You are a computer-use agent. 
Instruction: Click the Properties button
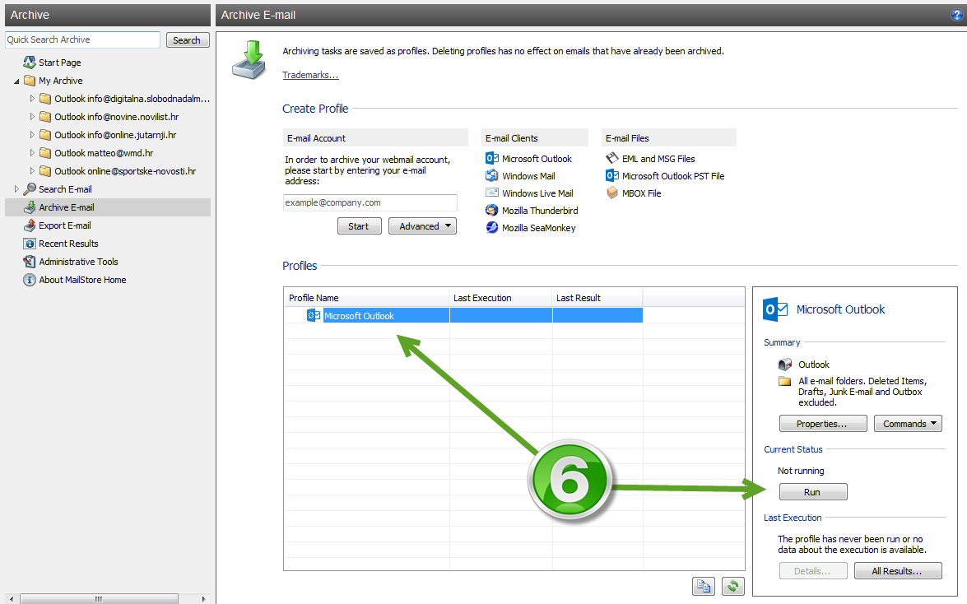(823, 423)
